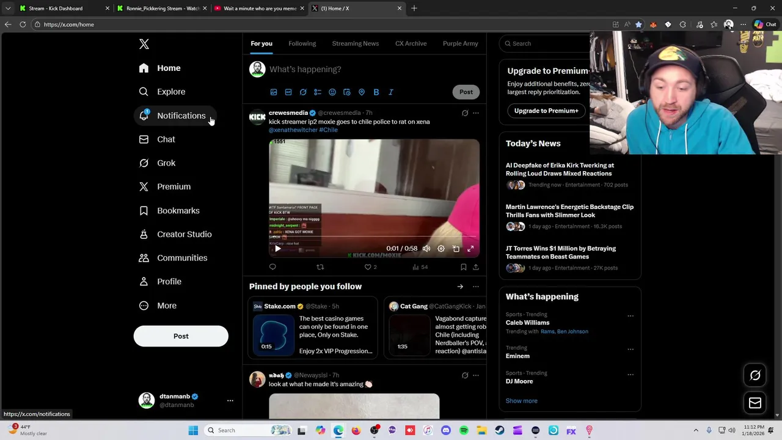Open the Cat Gang pinned video thumbnail
This screenshot has width=782, height=440.
[x=409, y=335]
